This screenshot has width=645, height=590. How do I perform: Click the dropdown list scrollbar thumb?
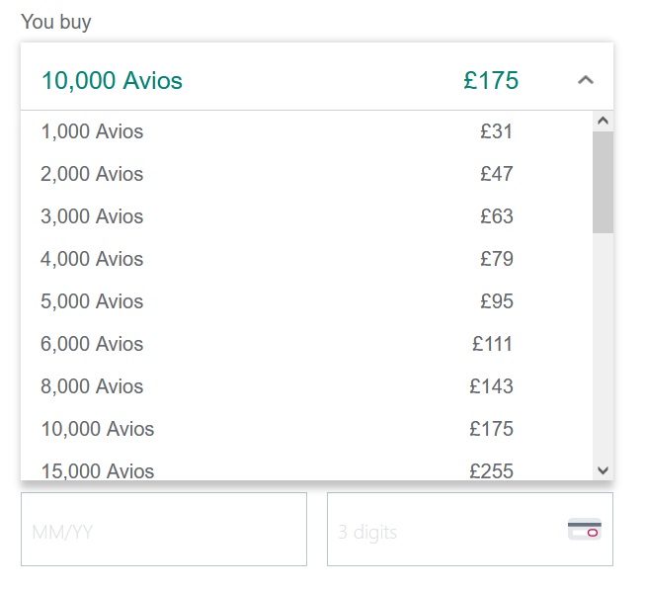[603, 181]
